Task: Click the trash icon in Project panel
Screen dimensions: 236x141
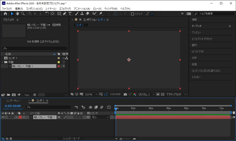Action: (35, 94)
